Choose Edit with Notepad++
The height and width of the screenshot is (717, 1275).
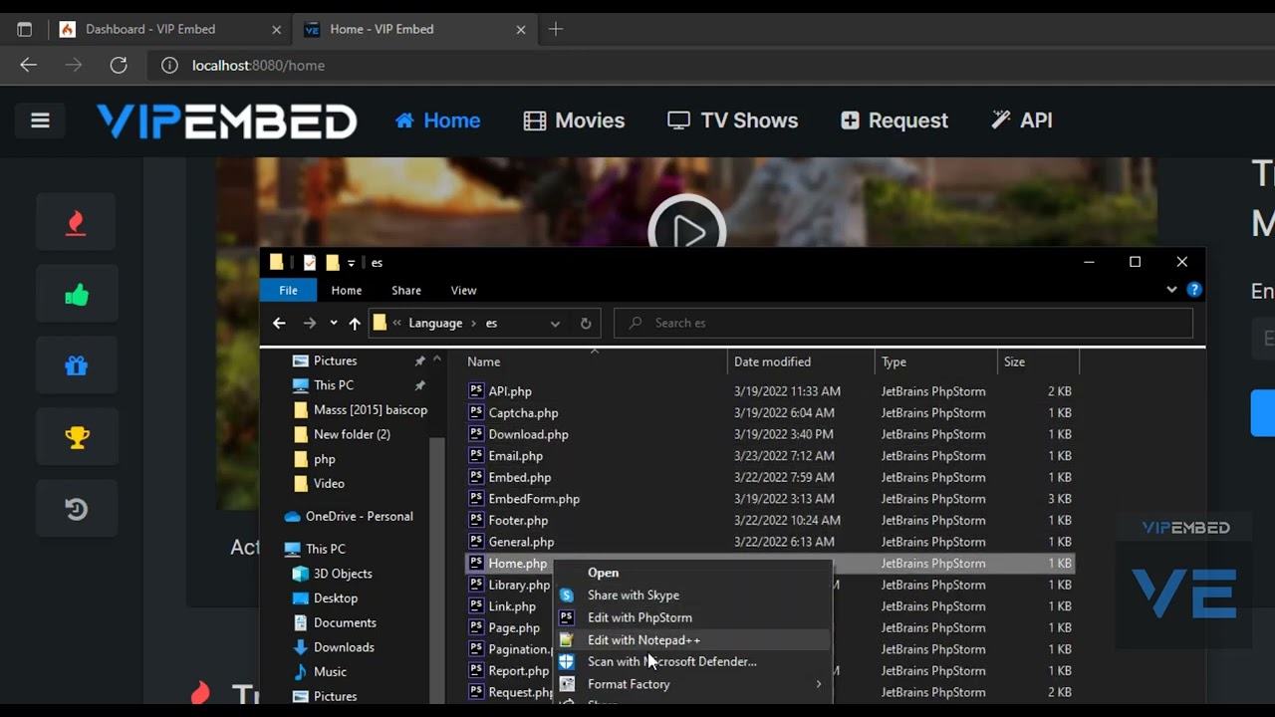click(692, 639)
